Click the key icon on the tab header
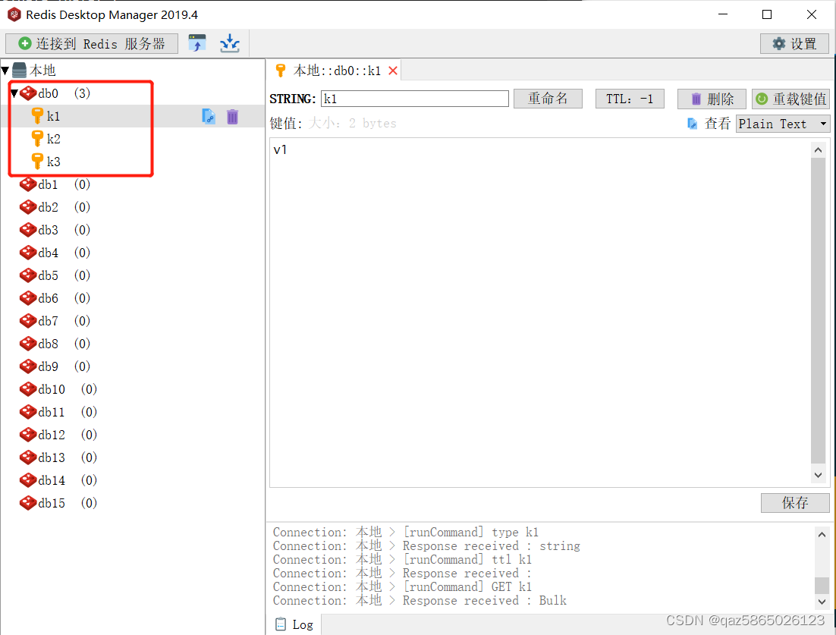The height and width of the screenshot is (635, 836). pos(281,71)
